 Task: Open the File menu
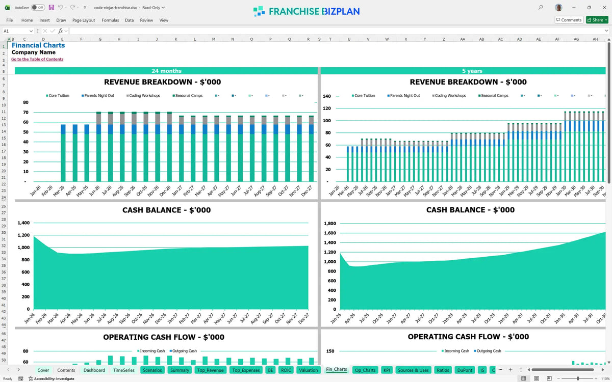click(x=10, y=20)
